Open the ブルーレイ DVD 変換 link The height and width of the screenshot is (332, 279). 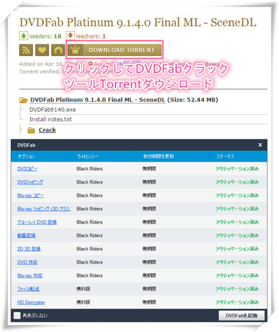click(x=37, y=222)
